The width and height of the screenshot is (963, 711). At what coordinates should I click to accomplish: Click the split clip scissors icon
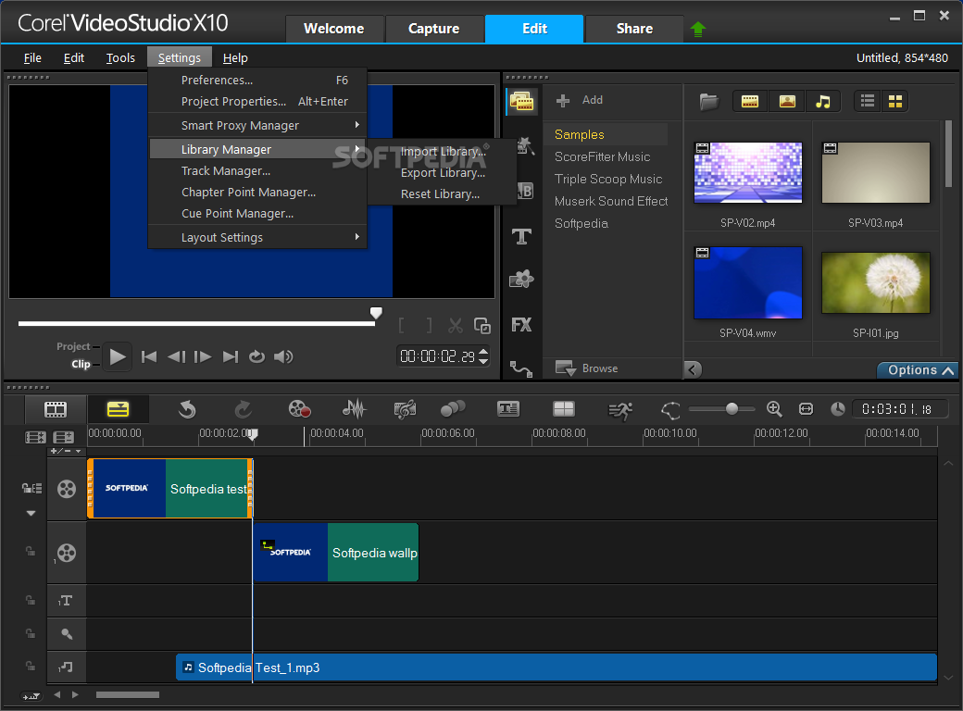455,326
